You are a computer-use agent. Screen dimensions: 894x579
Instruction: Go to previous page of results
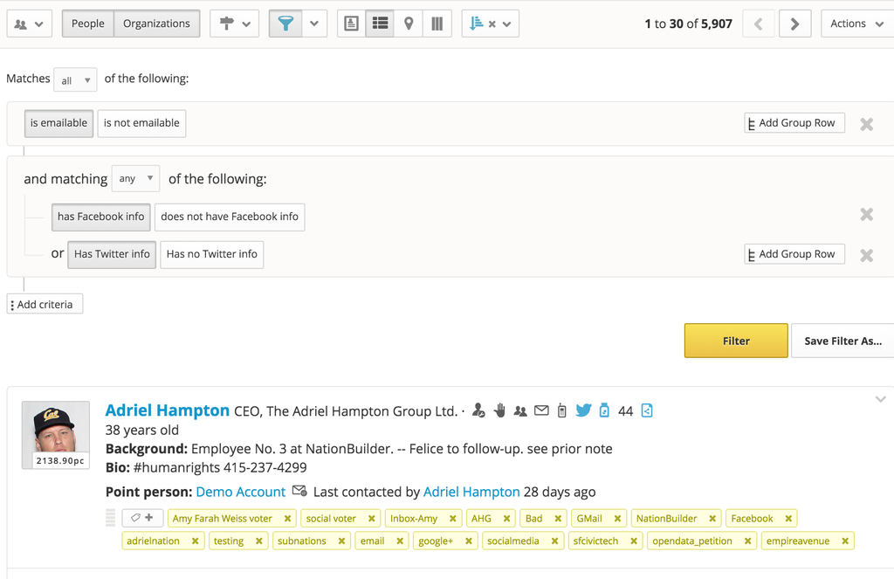759,24
